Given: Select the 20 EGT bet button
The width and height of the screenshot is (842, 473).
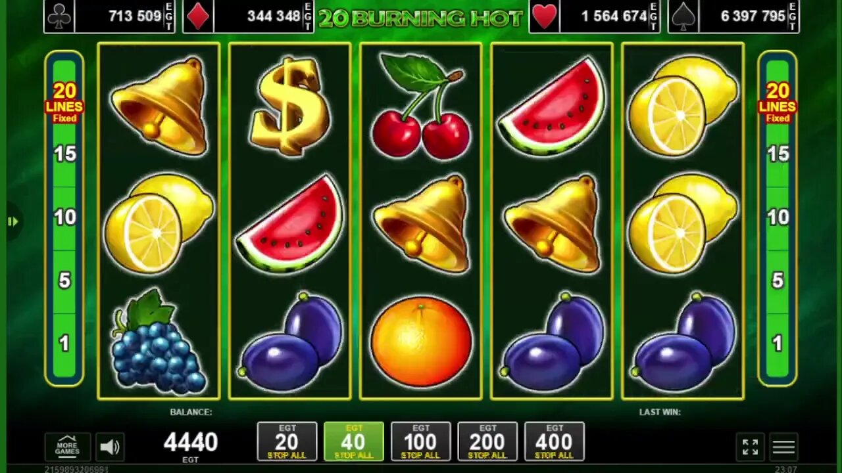Looking at the screenshot, I should click(x=287, y=441).
